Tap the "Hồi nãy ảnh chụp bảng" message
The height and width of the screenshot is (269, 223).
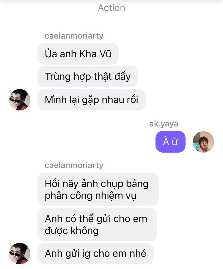(98, 189)
